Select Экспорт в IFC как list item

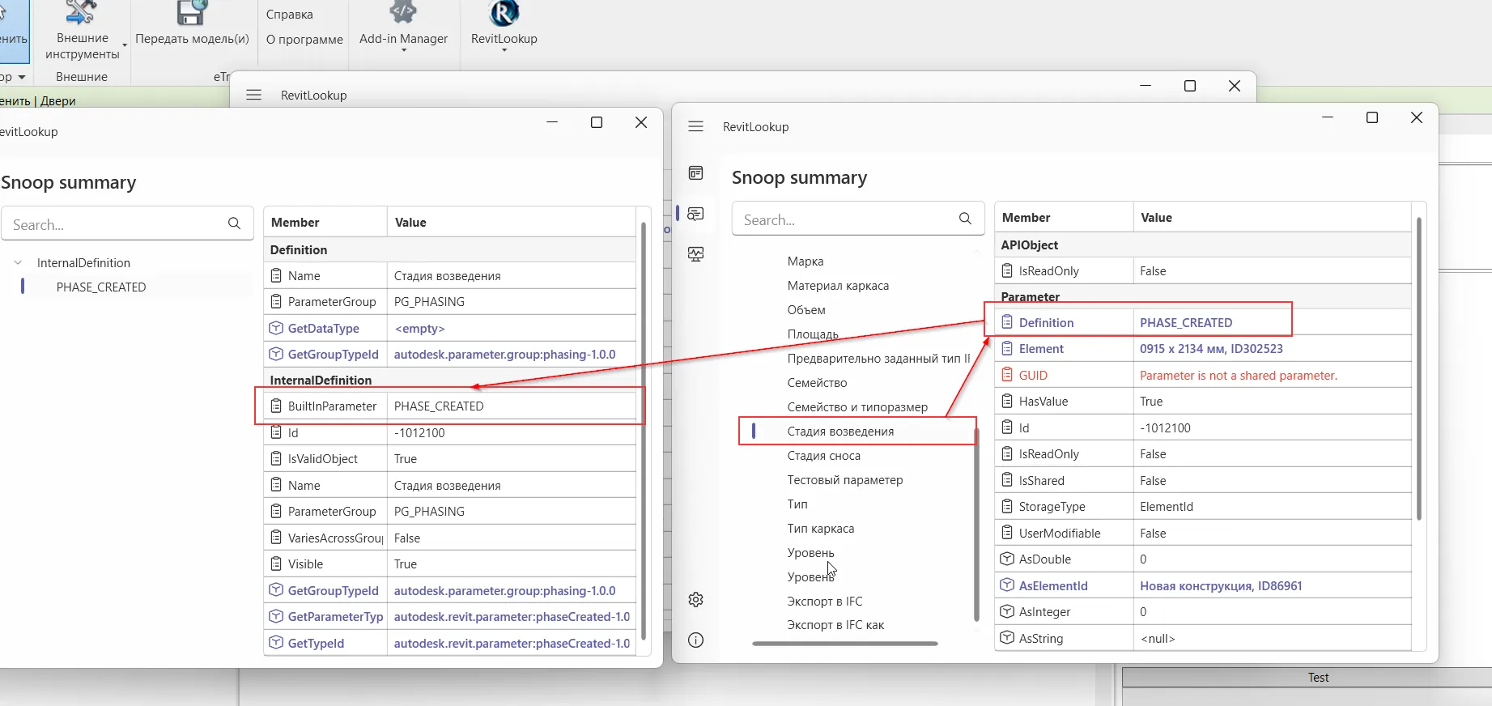[x=835, y=625]
